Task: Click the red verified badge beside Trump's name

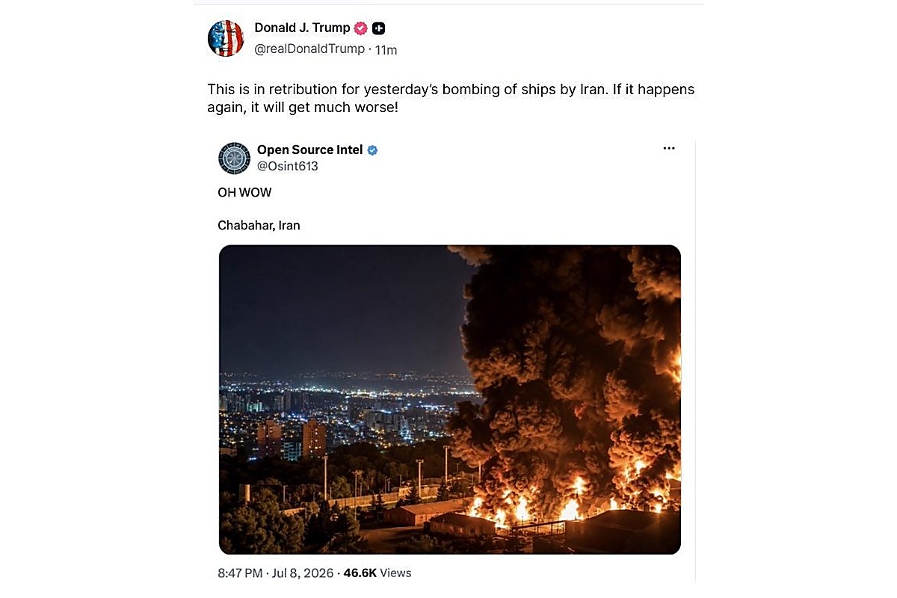Action: pos(360,28)
